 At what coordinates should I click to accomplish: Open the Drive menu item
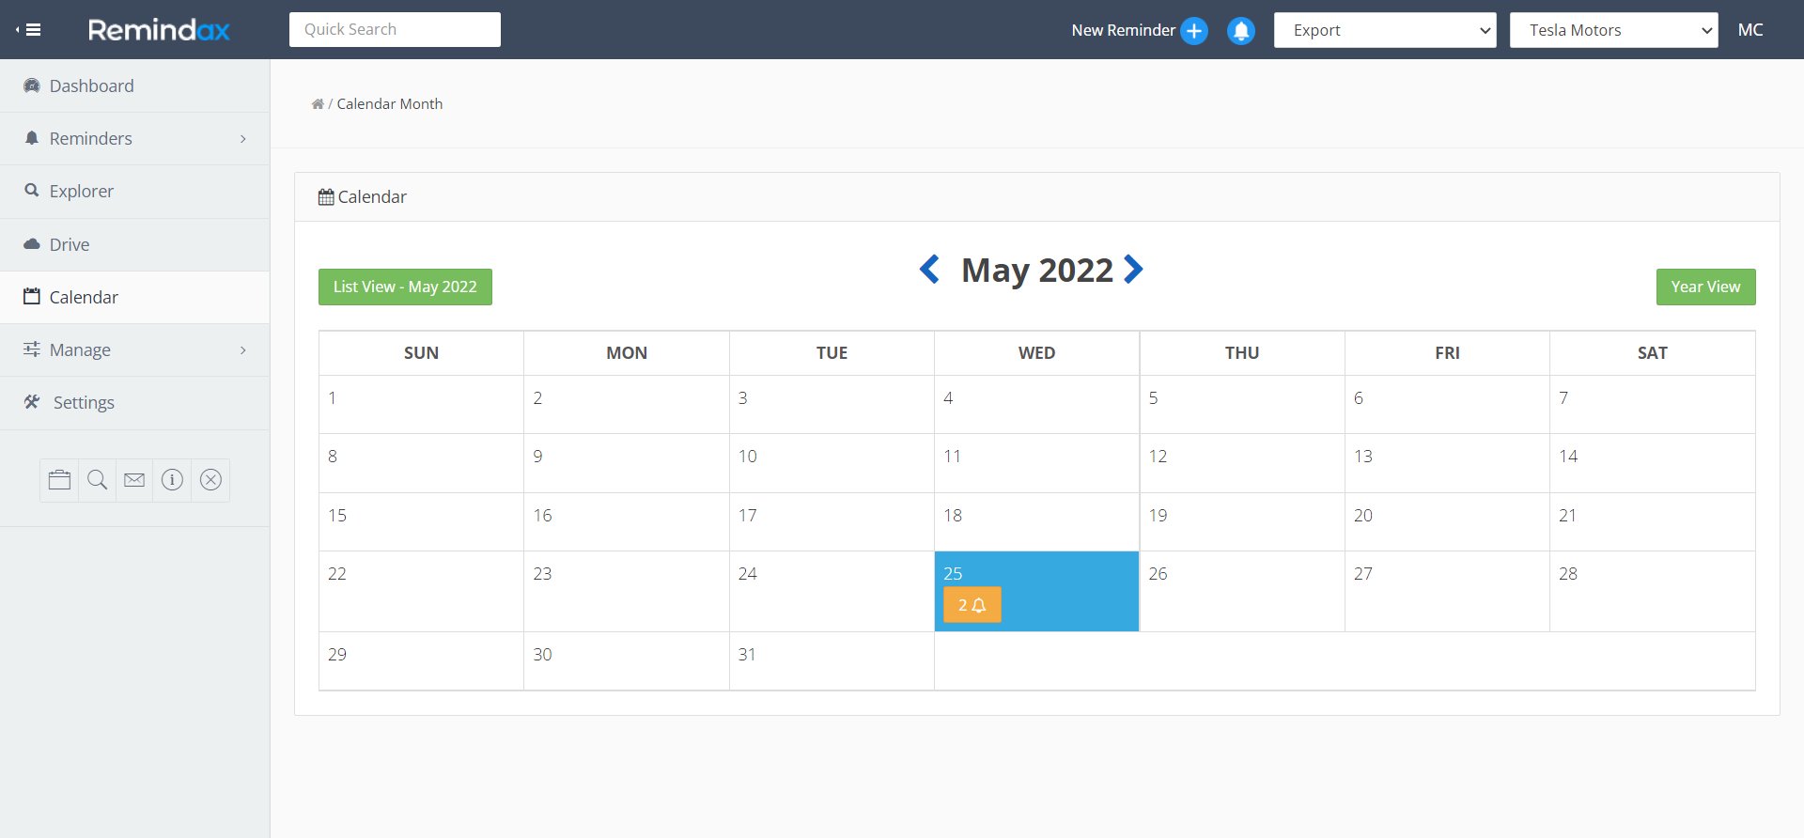[x=70, y=245]
